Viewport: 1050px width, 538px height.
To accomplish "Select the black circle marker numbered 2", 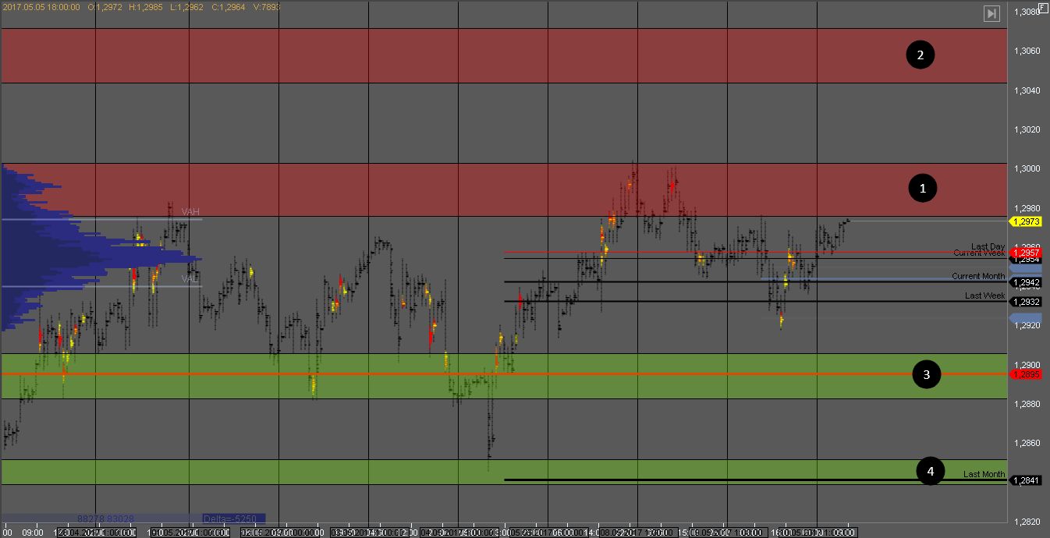I will pos(921,55).
